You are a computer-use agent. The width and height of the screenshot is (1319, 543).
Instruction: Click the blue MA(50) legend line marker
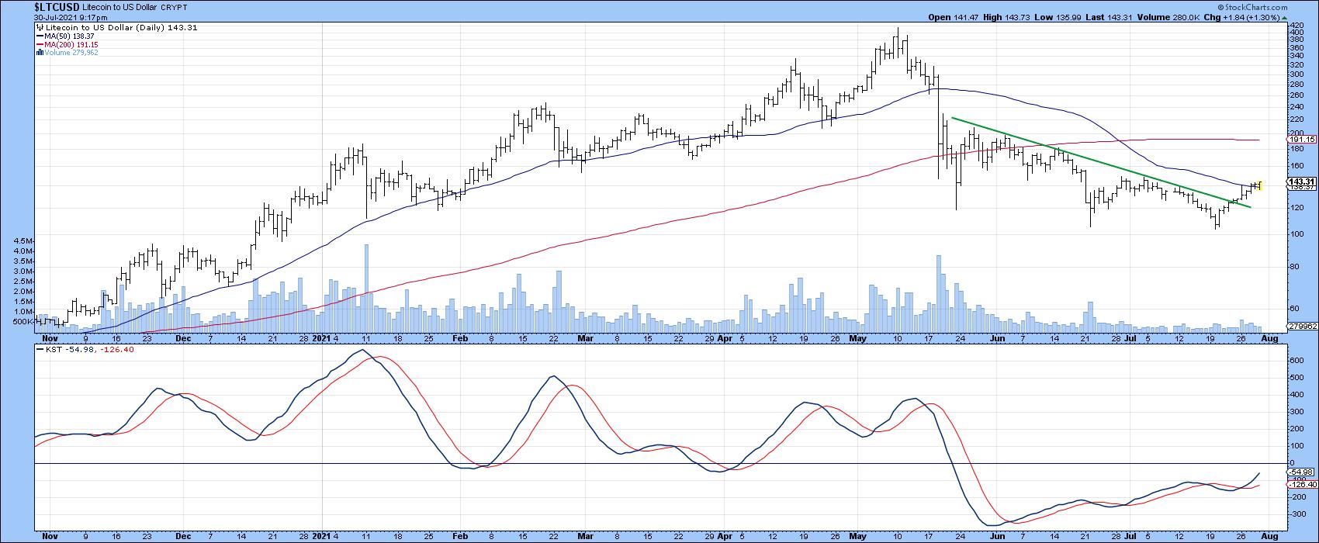(40, 36)
